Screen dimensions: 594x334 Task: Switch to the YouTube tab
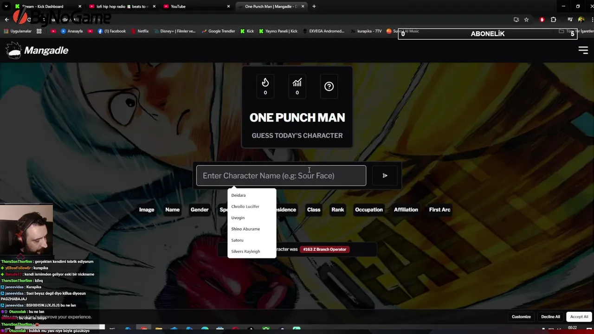coord(196,6)
